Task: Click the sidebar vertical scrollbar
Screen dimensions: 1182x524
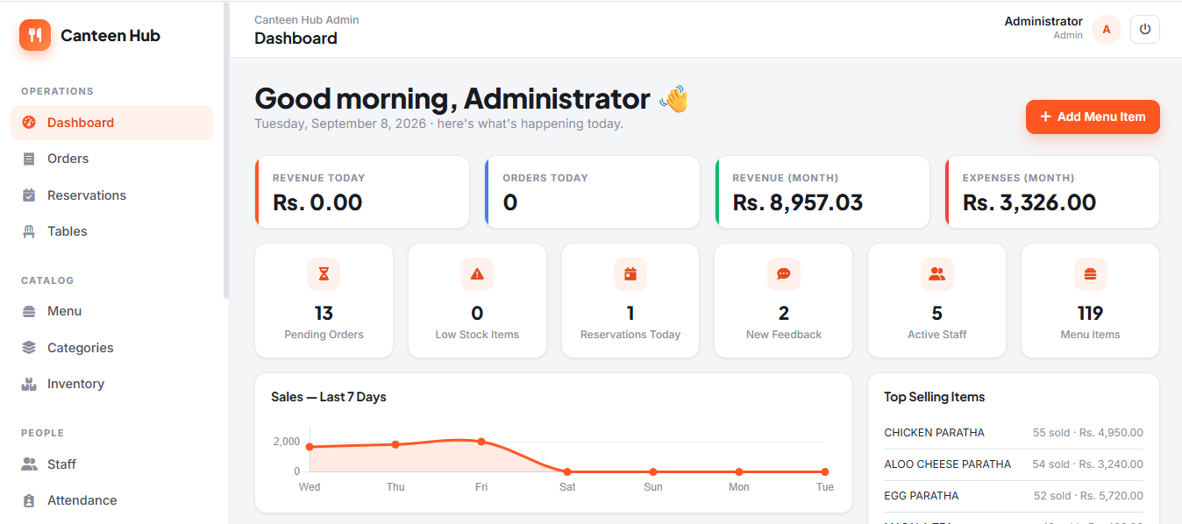Action: coord(226,150)
